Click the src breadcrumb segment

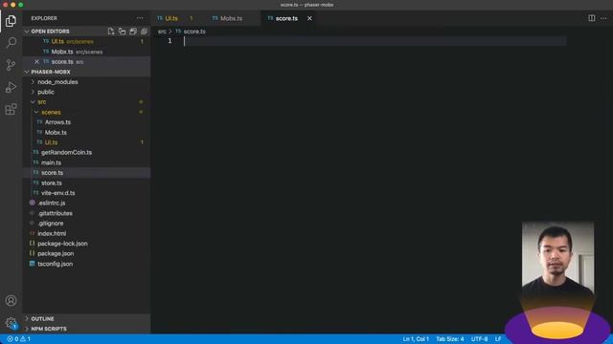(162, 32)
